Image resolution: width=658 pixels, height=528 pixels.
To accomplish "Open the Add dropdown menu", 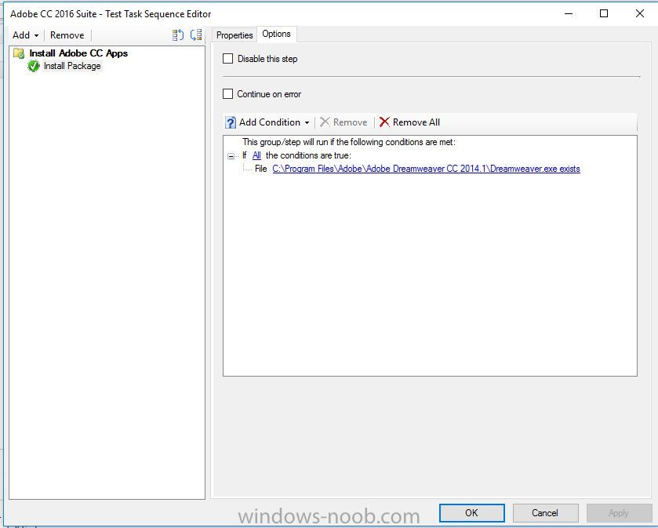I will (25, 35).
